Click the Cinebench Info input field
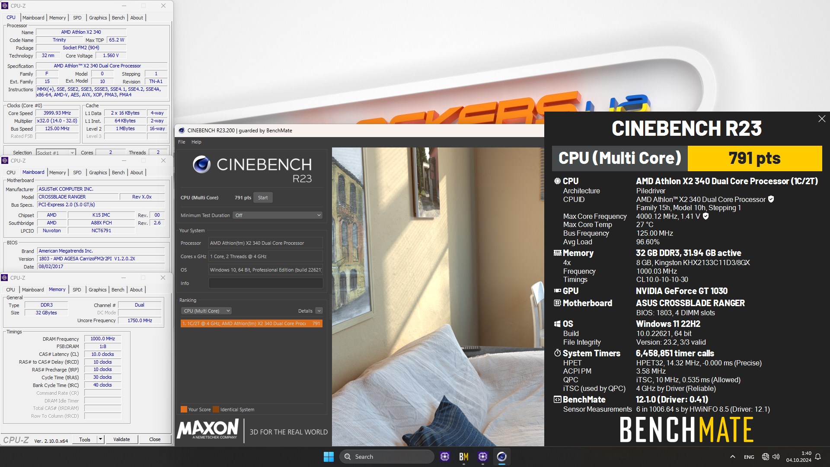This screenshot has width=830, height=467. coord(265,283)
